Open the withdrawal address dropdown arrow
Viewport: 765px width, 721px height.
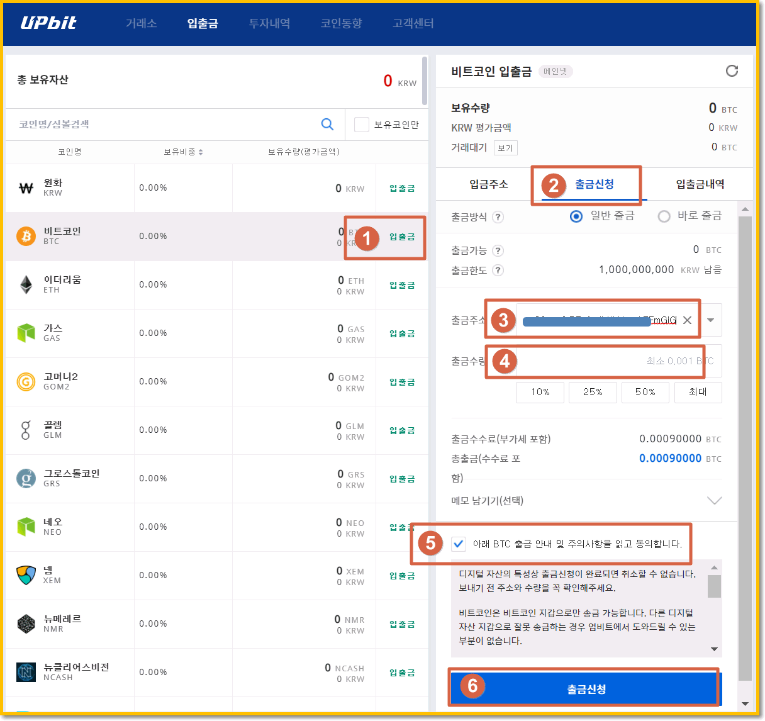tap(710, 320)
